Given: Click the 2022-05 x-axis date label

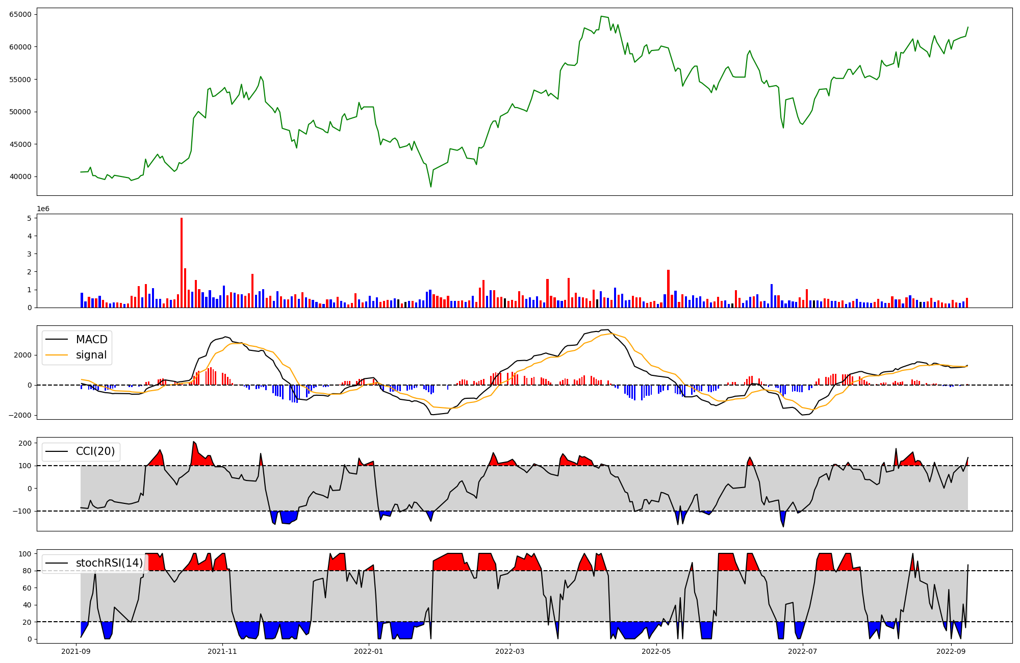Looking at the screenshot, I should coord(656,651).
